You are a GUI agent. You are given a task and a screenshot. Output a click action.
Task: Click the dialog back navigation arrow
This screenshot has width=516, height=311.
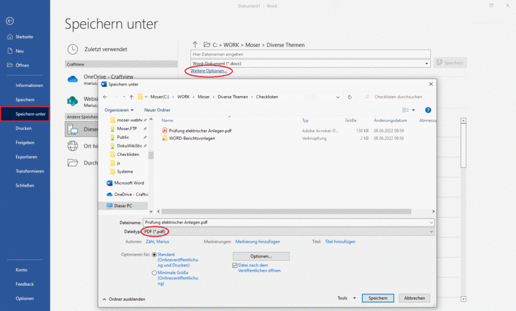pyautogui.click(x=105, y=97)
